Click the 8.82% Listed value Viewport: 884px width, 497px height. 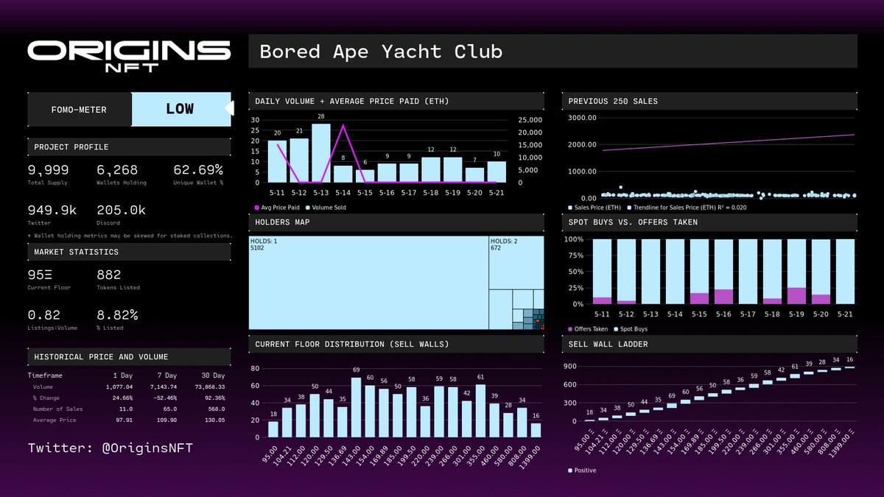pyautogui.click(x=117, y=315)
